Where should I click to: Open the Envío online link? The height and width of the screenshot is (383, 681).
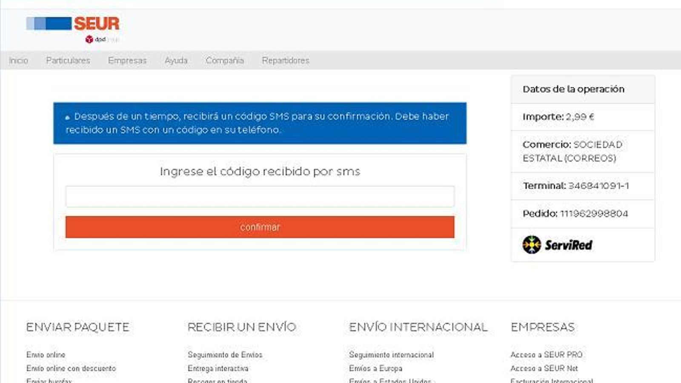click(45, 354)
